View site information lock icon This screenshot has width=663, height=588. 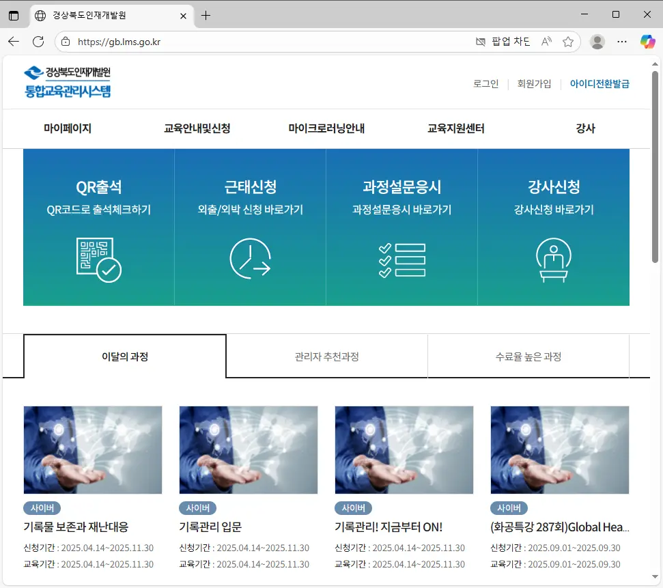tap(66, 42)
